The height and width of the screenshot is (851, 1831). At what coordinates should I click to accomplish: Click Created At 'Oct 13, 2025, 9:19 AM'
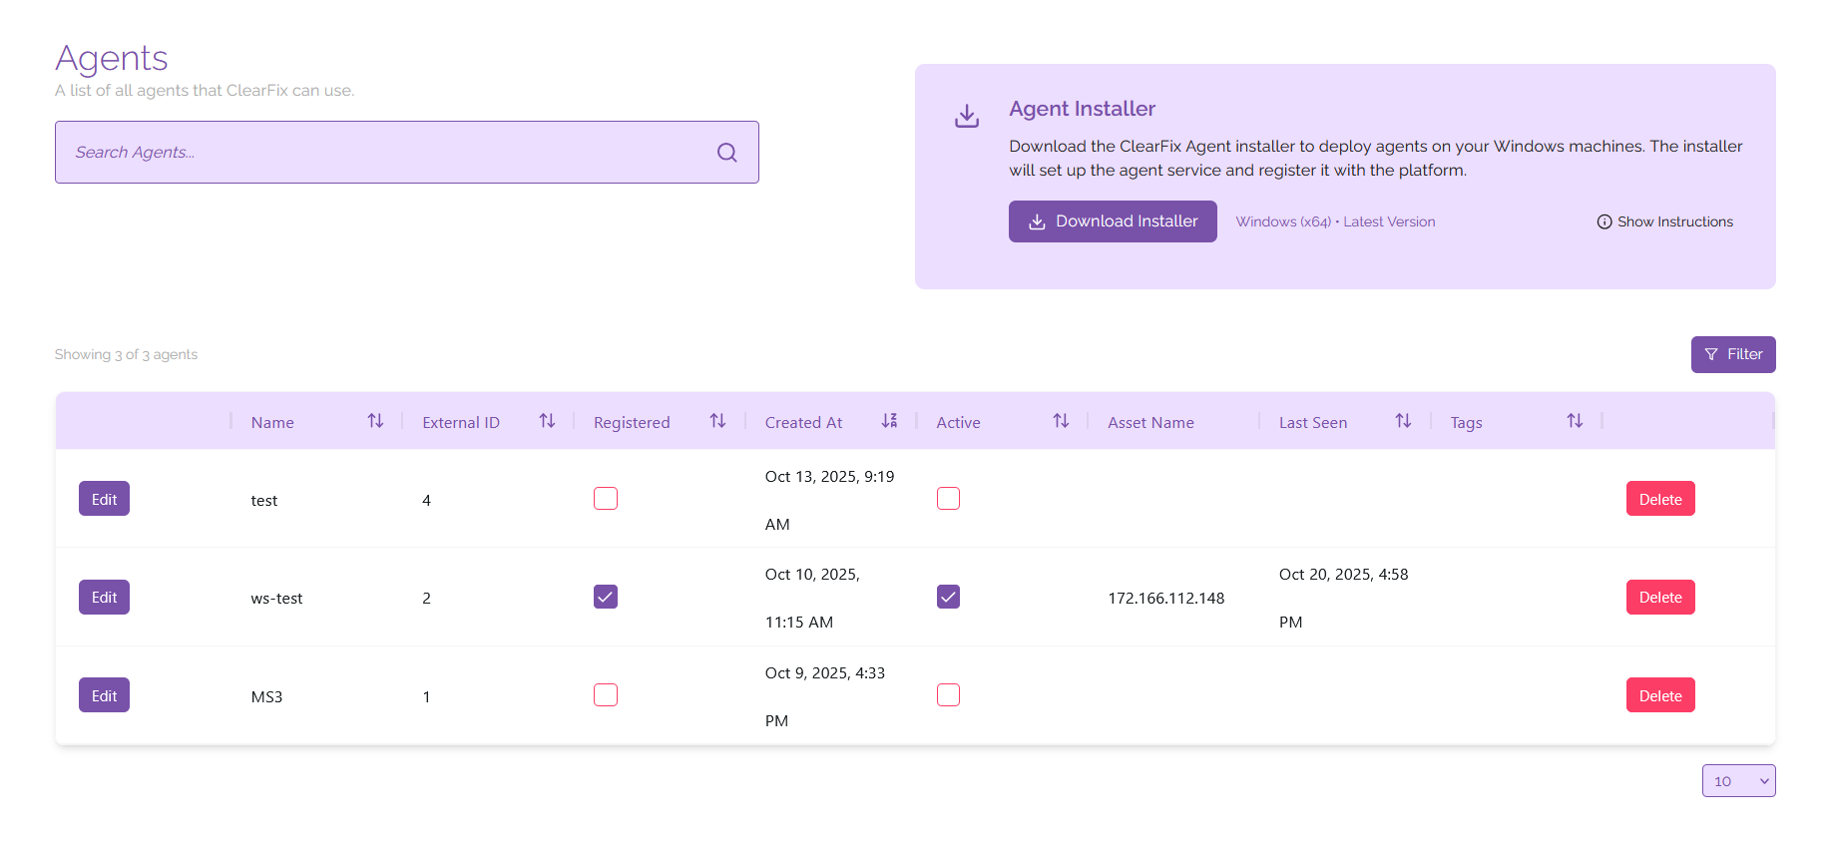pyautogui.click(x=829, y=500)
